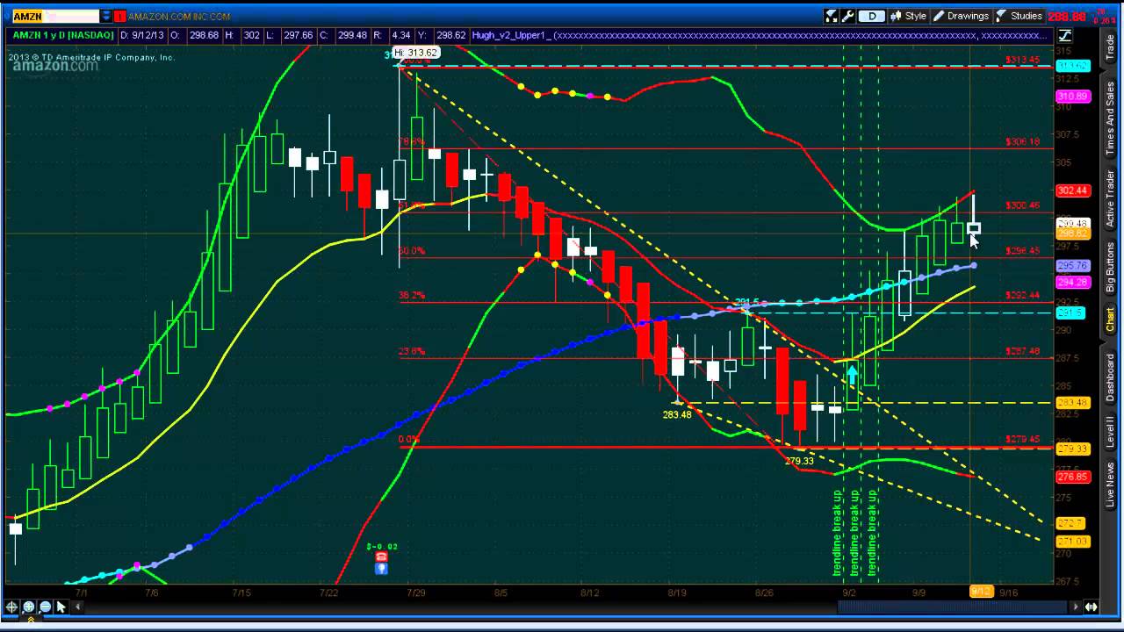1124x632 pixels.
Task: Open the Big Buttons side tab
Action: [1110, 267]
